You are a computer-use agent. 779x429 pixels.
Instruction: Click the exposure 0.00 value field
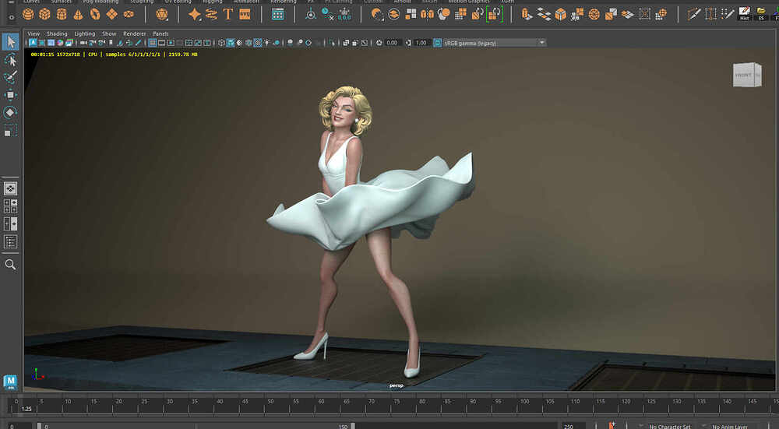coord(392,43)
